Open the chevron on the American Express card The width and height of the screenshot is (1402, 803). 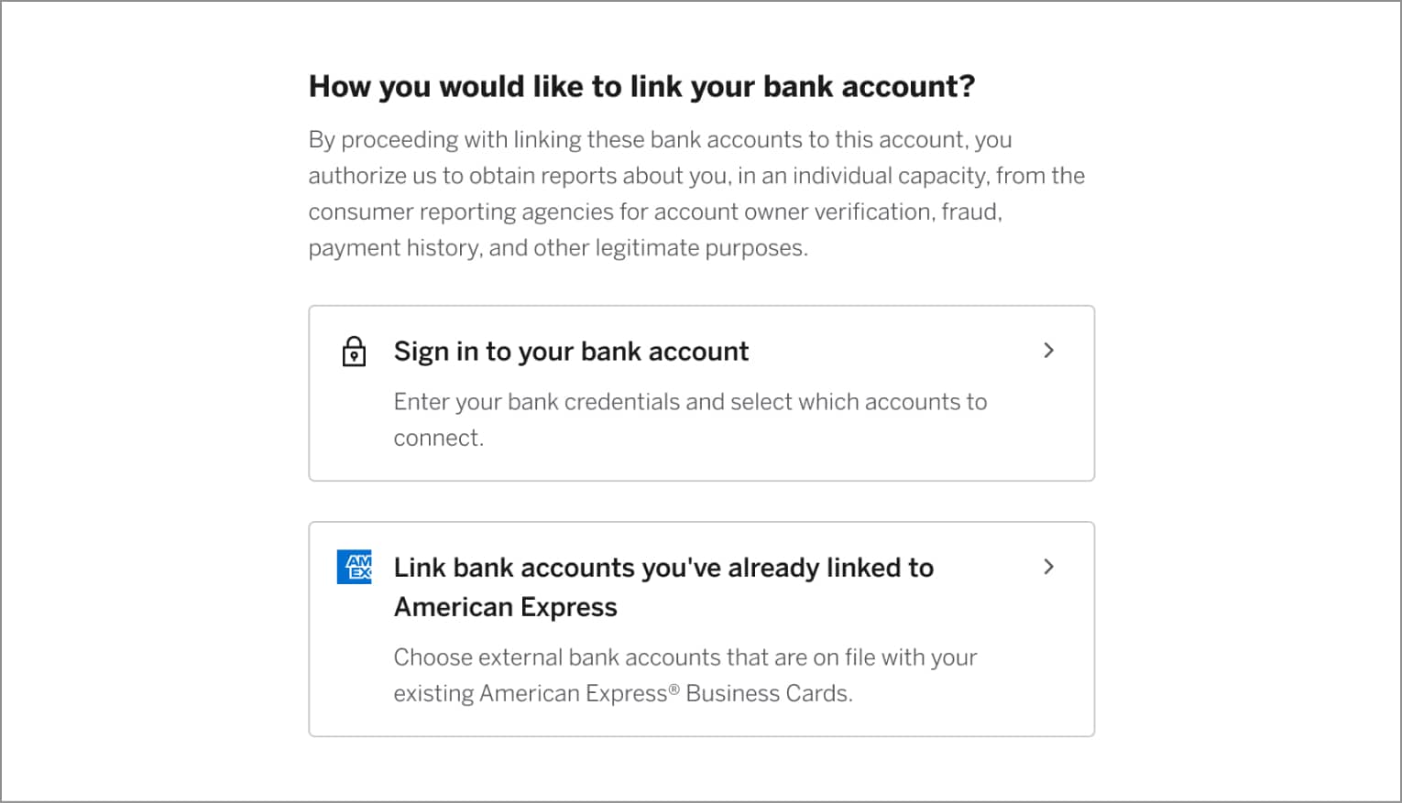[x=1049, y=568]
